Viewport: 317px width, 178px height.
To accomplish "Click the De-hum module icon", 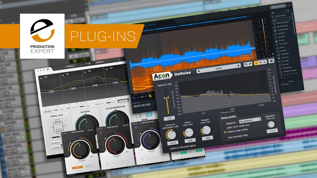I will 278,51.
